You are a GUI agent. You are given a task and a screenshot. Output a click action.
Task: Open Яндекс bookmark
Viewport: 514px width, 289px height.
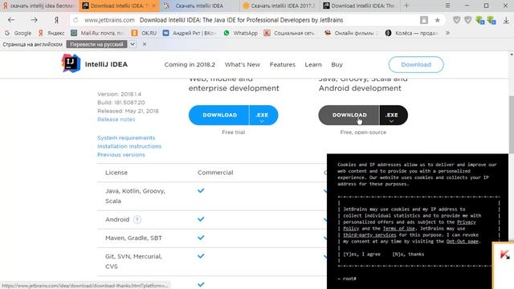pyautogui.click(x=51, y=33)
